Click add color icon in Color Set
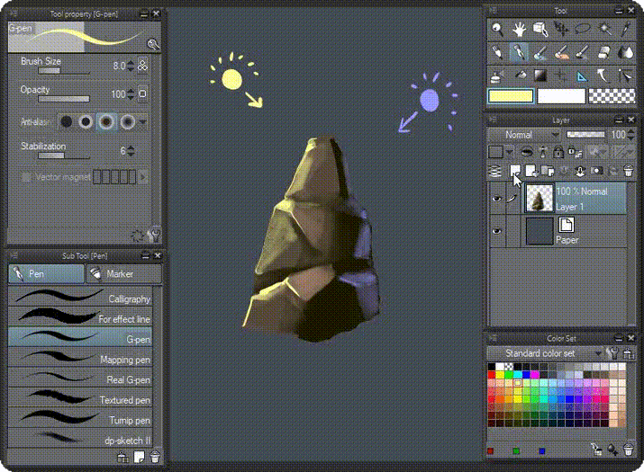The width and height of the screenshot is (644, 472). (x=612, y=450)
